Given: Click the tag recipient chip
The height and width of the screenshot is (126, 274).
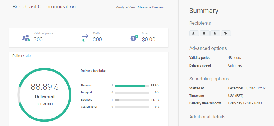Looking at the screenshot, I should coord(226,33).
